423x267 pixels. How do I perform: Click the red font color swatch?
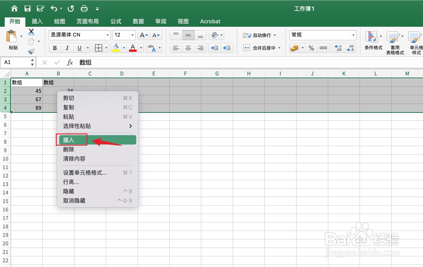[x=133, y=50]
